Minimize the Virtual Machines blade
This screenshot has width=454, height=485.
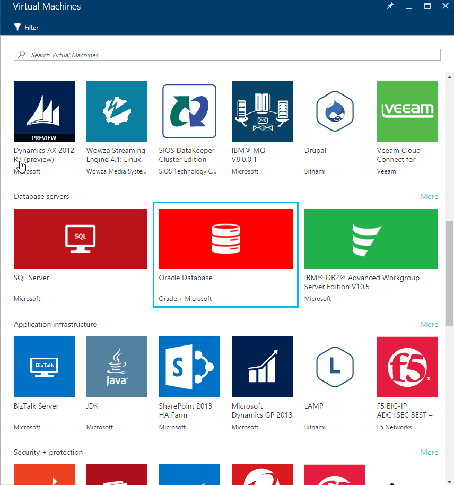[x=409, y=8]
